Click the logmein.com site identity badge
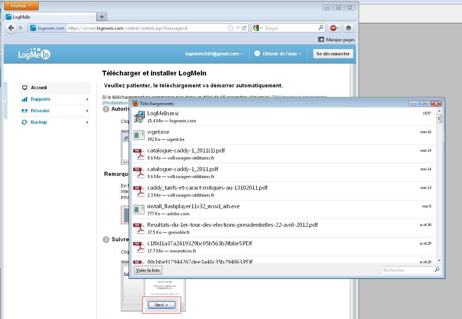This screenshot has height=319, width=462. pyautogui.click(x=47, y=28)
